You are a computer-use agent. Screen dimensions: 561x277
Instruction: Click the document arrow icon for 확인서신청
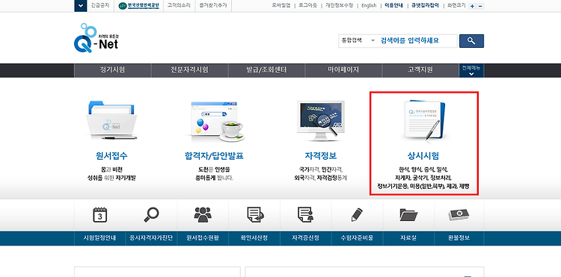point(255,215)
